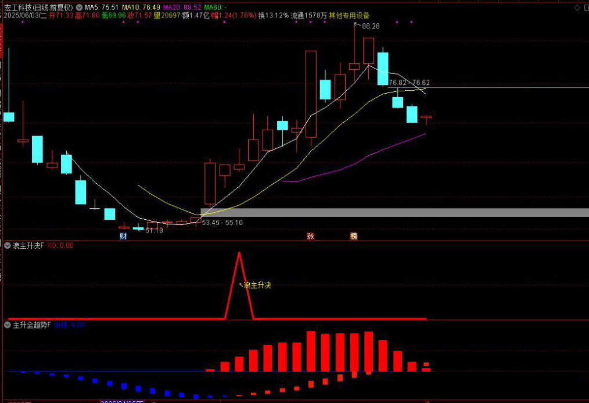The width and height of the screenshot is (589, 403).
Task: Select the MA10 moving average label
Action: click(141, 8)
